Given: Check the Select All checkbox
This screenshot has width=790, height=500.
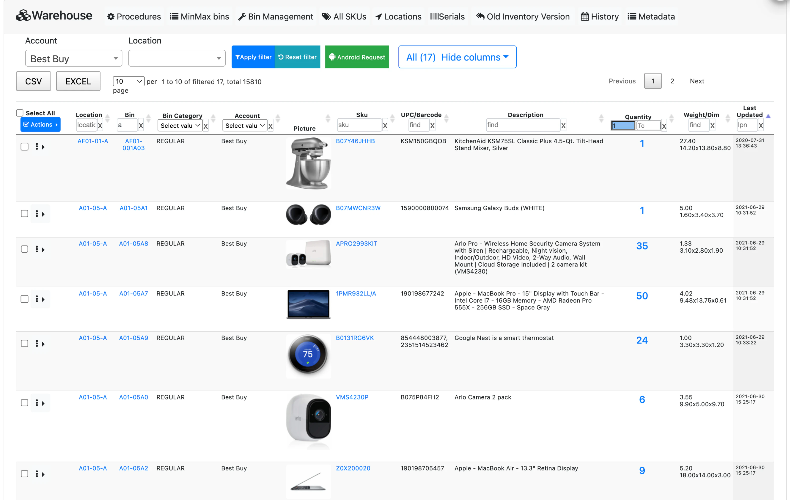Looking at the screenshot, I should click(20, 113).
